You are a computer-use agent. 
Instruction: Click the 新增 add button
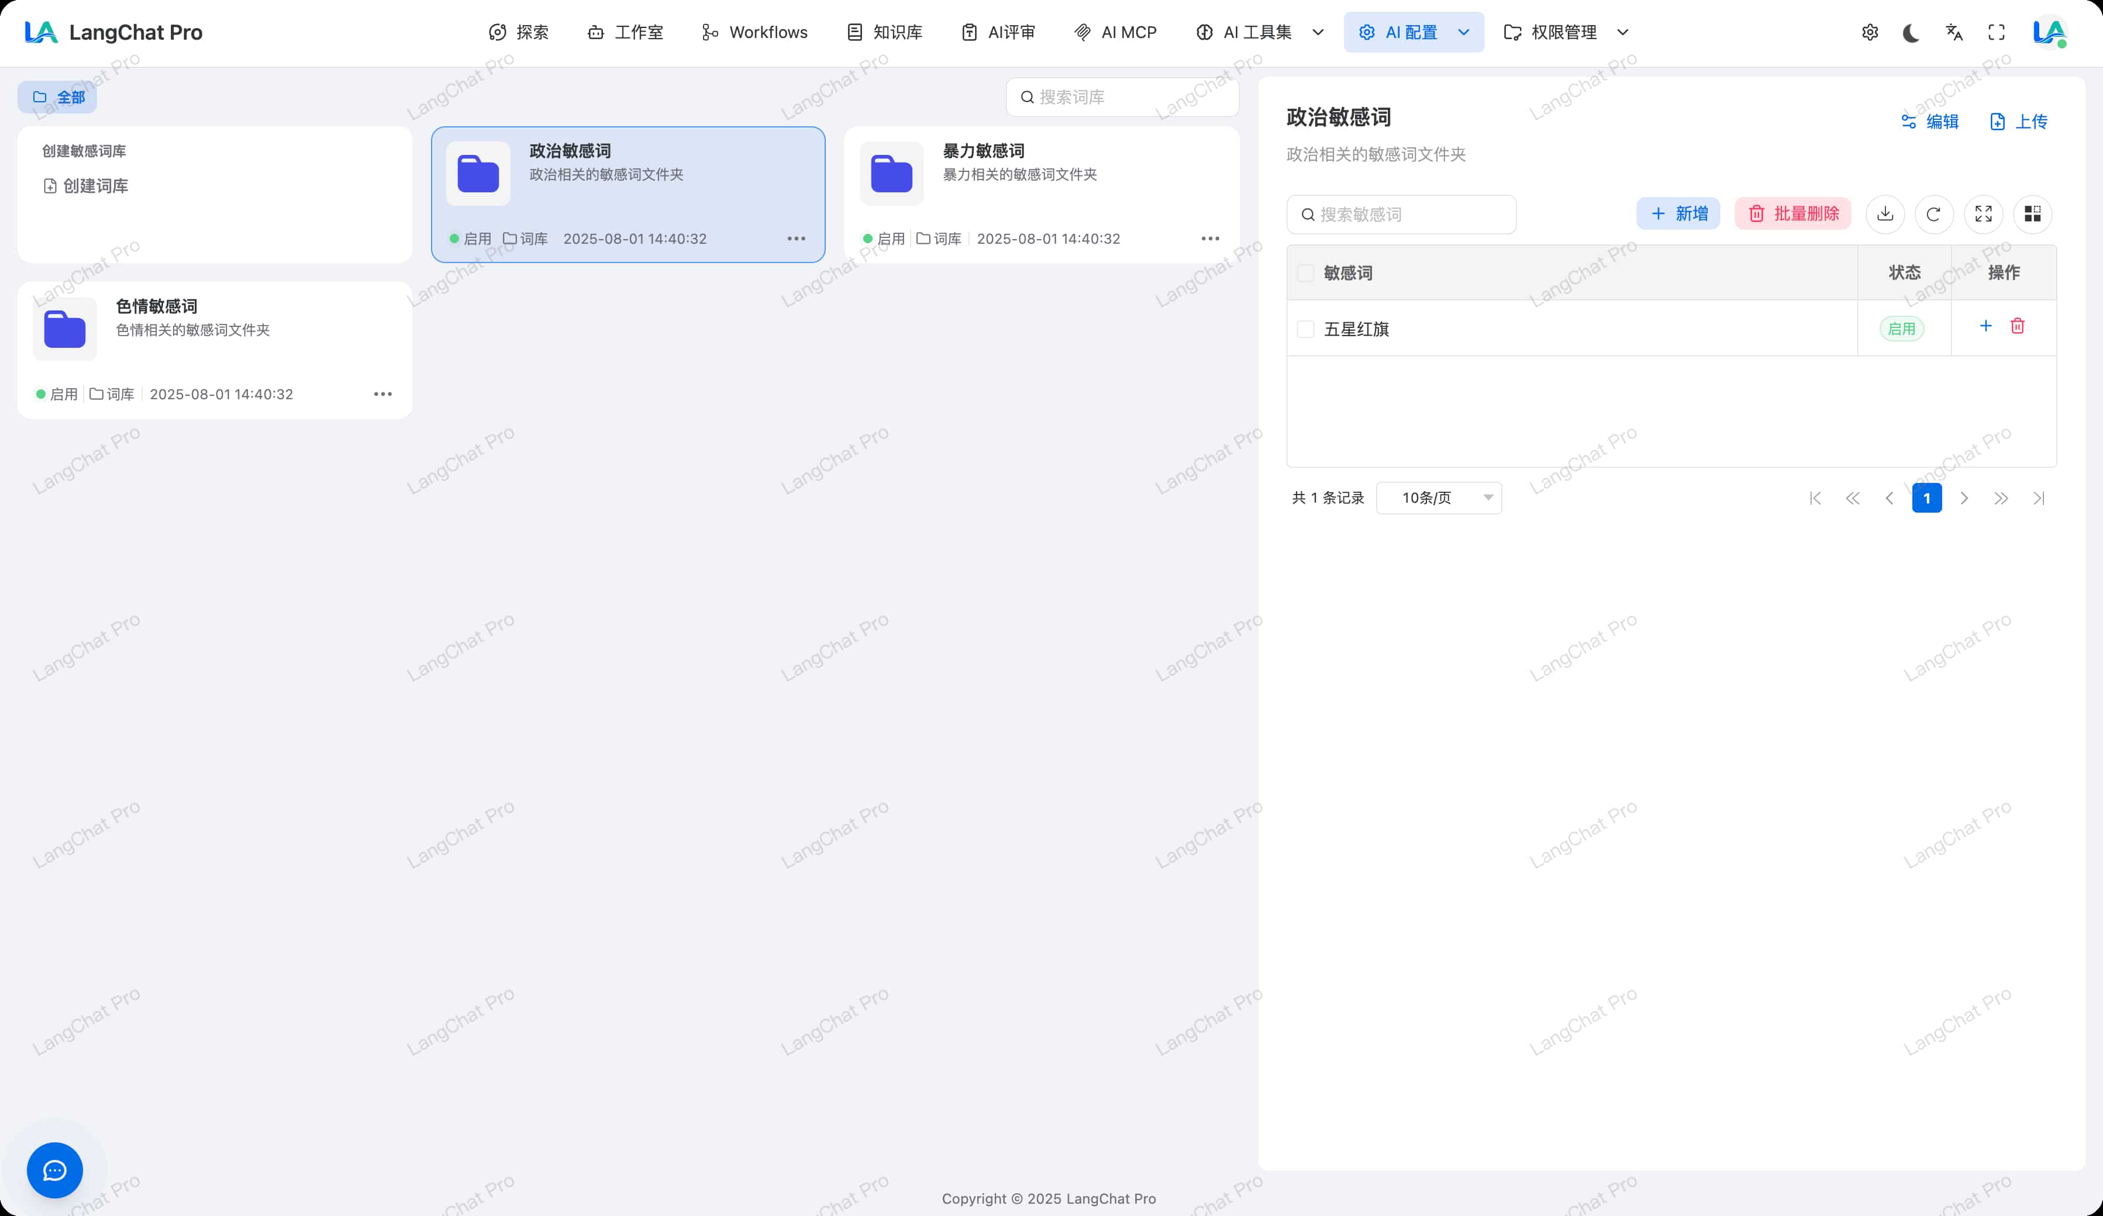(1677, 215)
